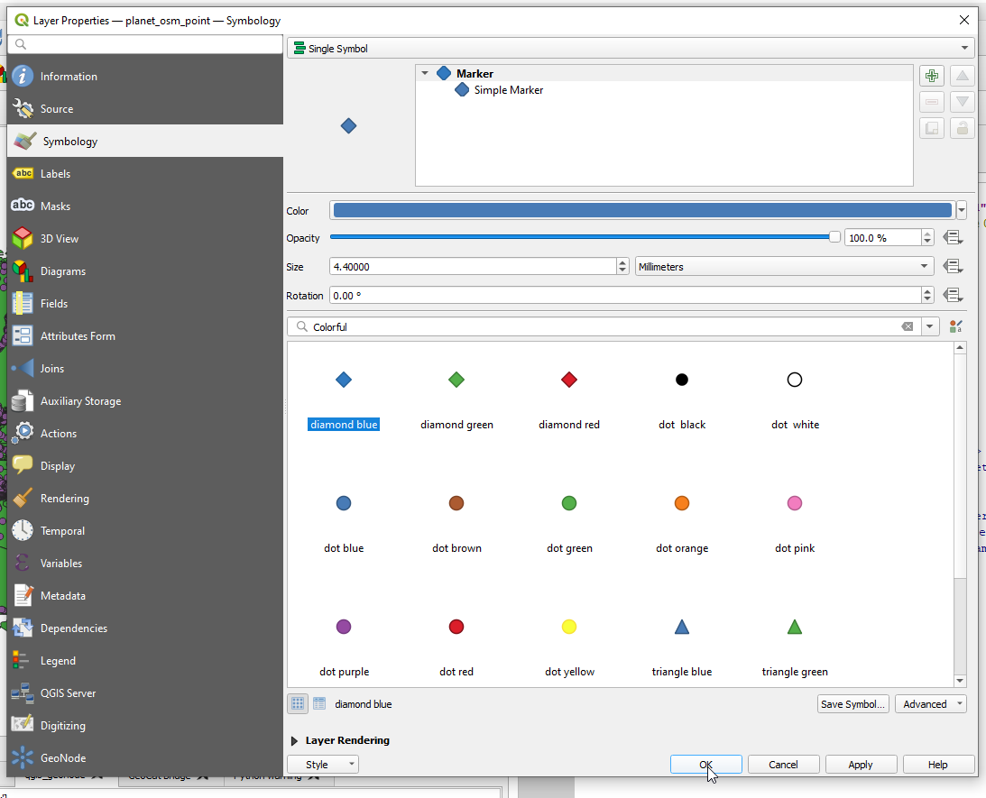Click the style manager icon beside search
Screen dimensions: 986x798
click(x=956, y=326)
